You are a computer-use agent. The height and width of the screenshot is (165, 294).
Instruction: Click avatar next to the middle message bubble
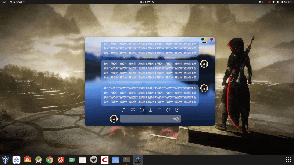[x=204, y=64]
